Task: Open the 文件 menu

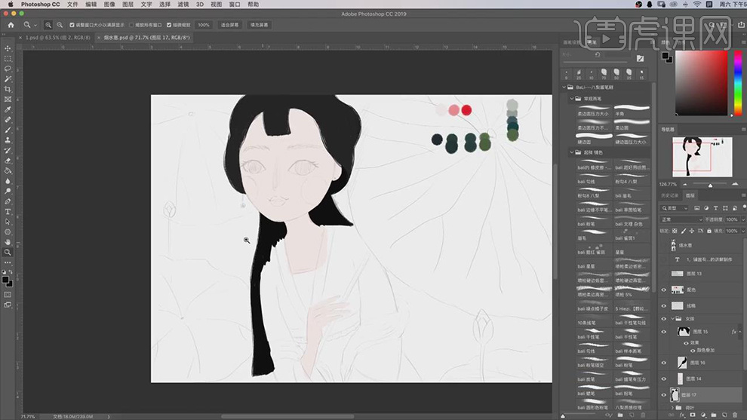Action: pyautogui.click(x=72, y=5)
